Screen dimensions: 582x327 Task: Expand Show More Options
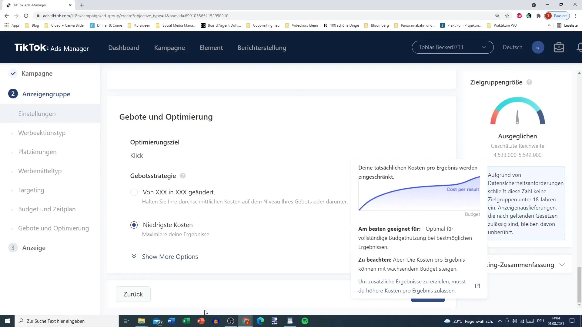(165, 257)
